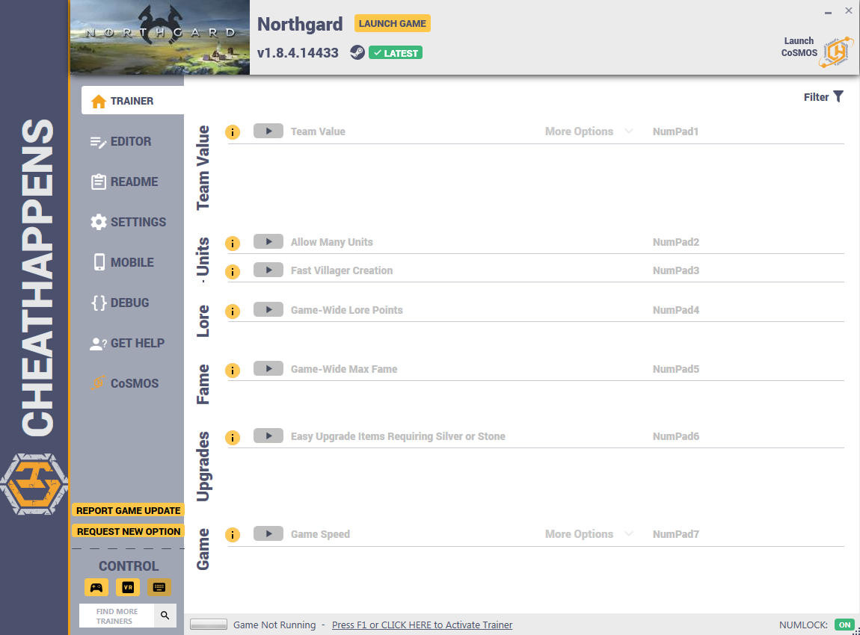Toggle the NUMLOCK ON indicator

[x=844, y=625]
